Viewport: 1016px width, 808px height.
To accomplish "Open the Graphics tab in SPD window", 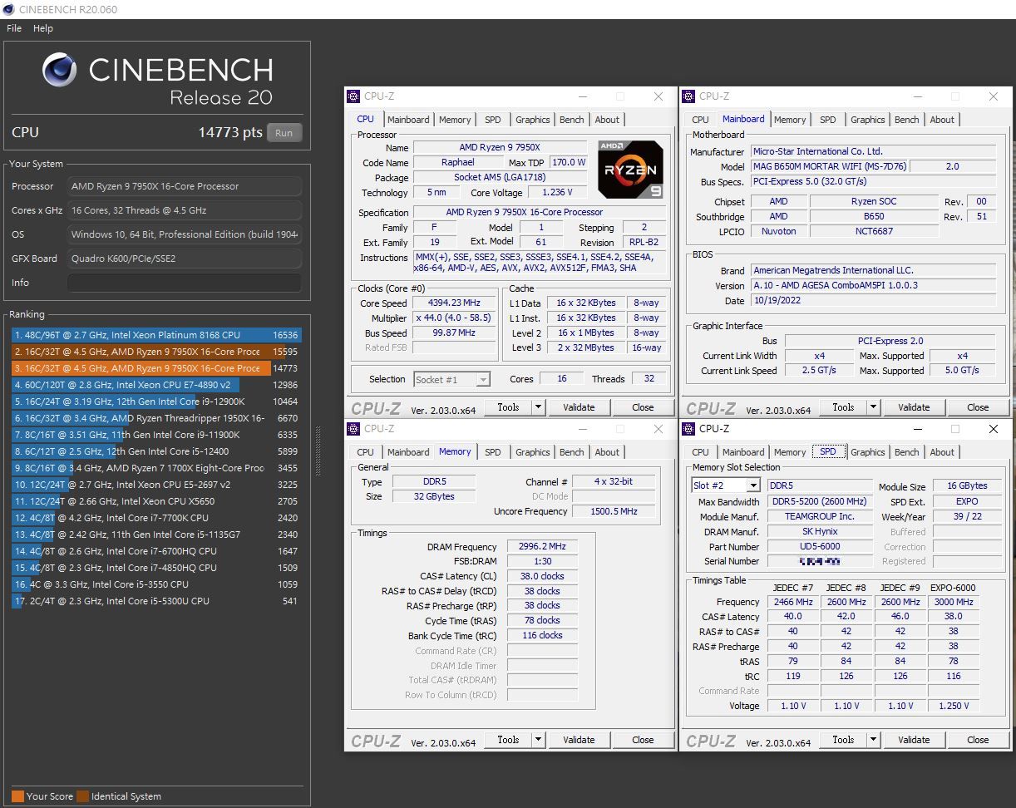I will pos(867,452).
